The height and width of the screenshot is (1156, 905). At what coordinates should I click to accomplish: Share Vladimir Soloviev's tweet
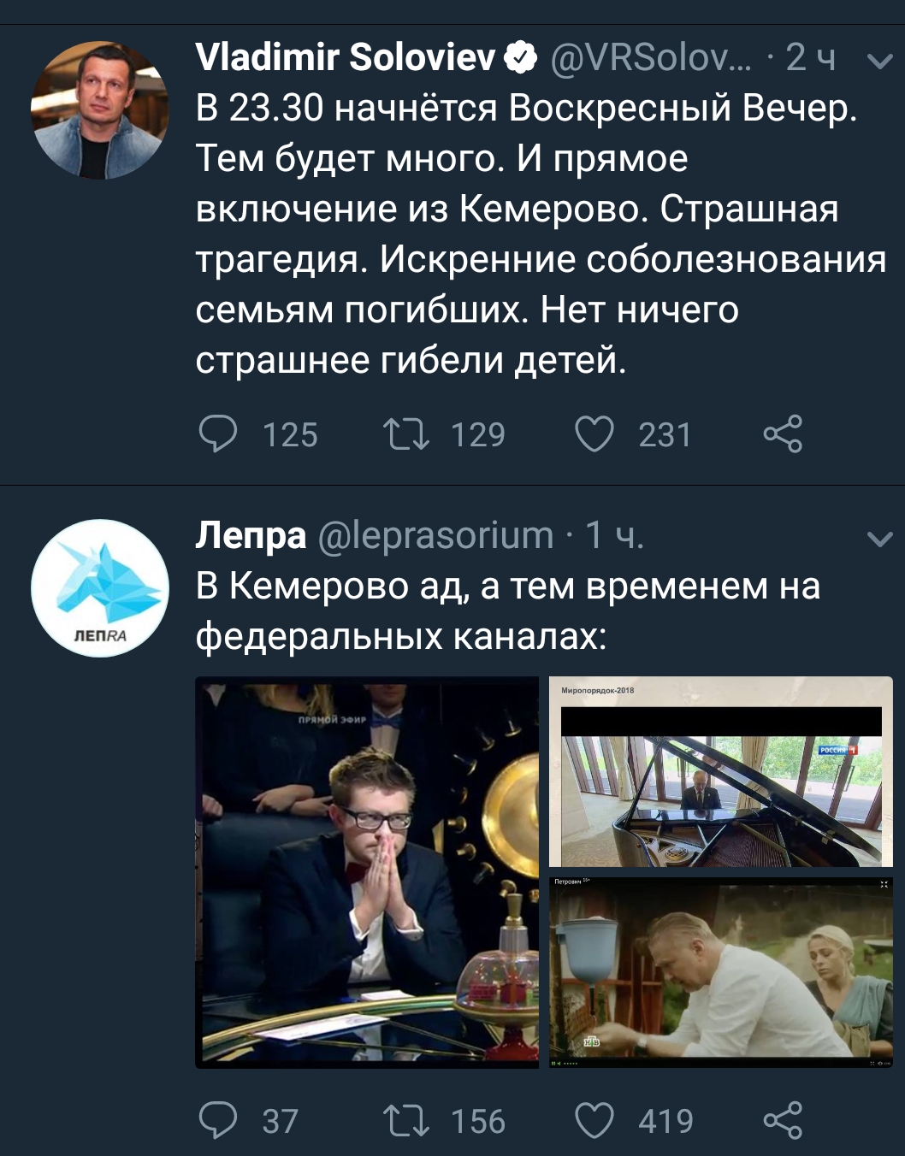[782, 433]
